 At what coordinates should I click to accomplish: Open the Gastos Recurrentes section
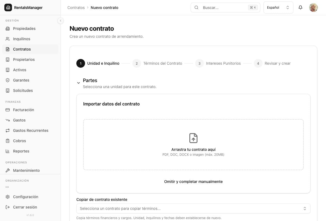tap(31, 130)
